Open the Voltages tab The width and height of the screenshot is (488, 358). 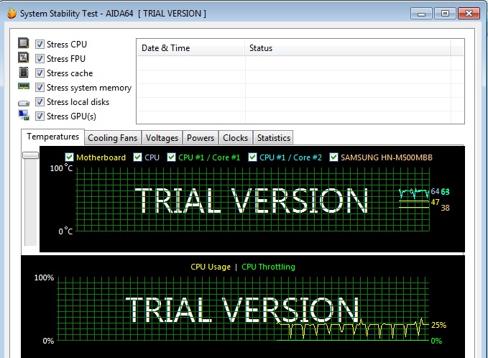point(162,138)
